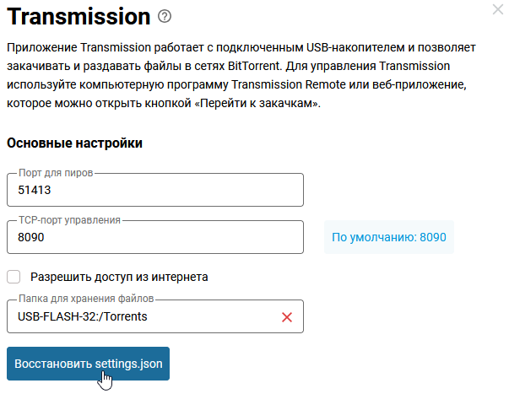Clear the storage folder with red X
509x394 pixels.
(x=286, y=317)
